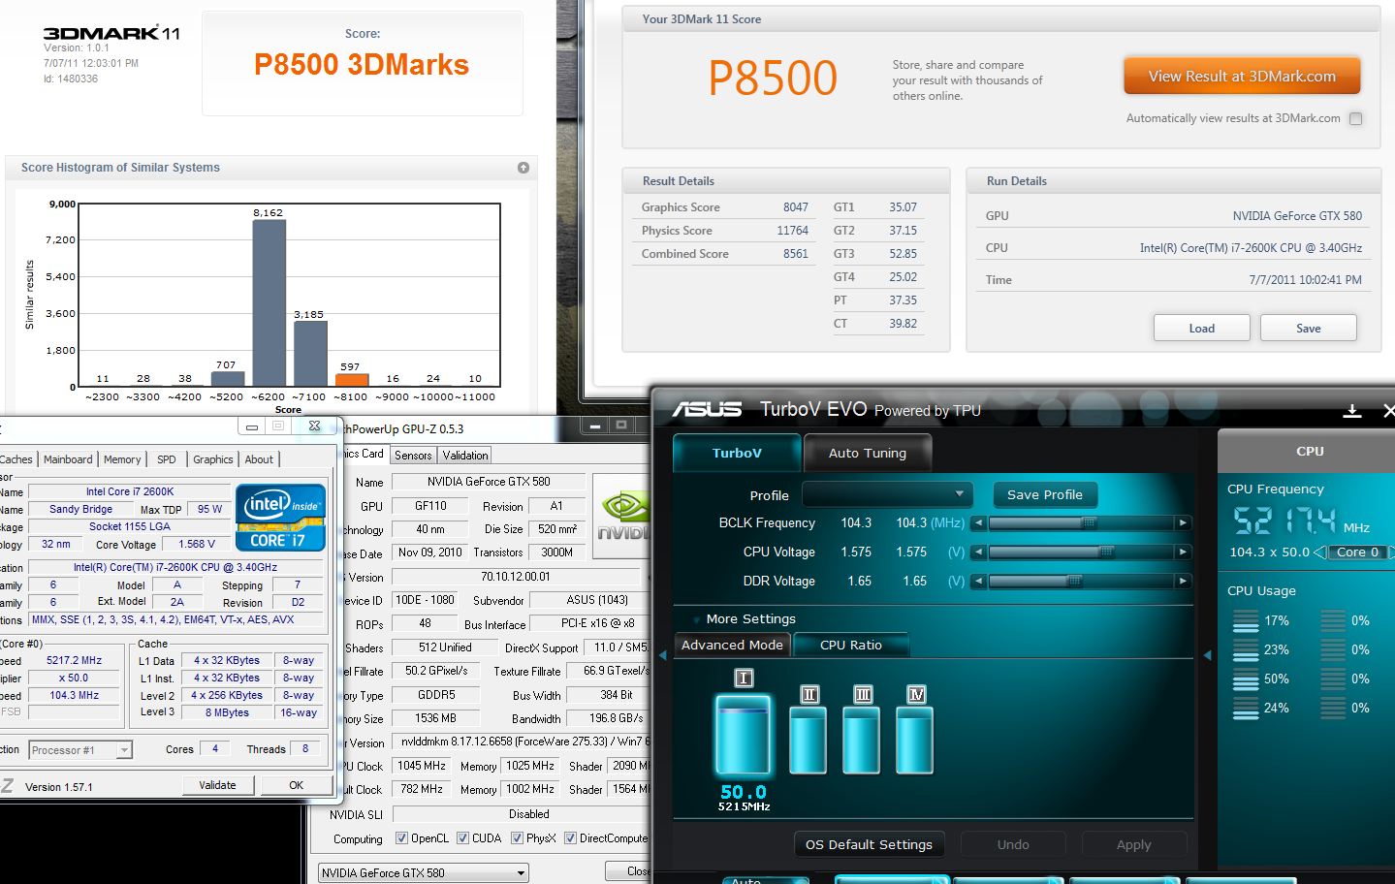Image resolution: width=1395 pixels, height=884 pixels.
Task: Click histogram bar labeled 3,185
Action: [310, 354]
